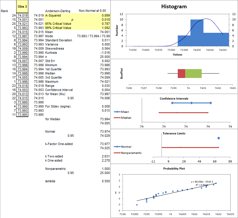Select the red segment of the box plot
Viewport: 238px width, 218px height.
(181, 74)
